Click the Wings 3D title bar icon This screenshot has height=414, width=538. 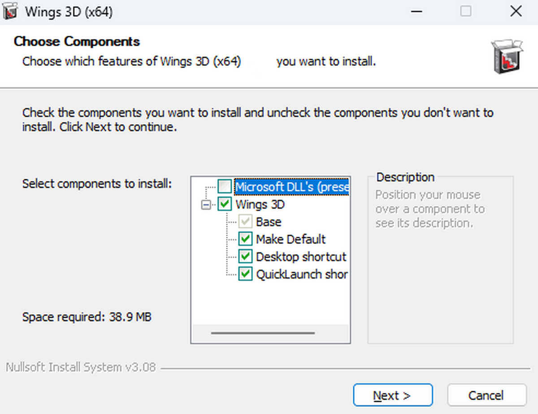click(10, 12)
